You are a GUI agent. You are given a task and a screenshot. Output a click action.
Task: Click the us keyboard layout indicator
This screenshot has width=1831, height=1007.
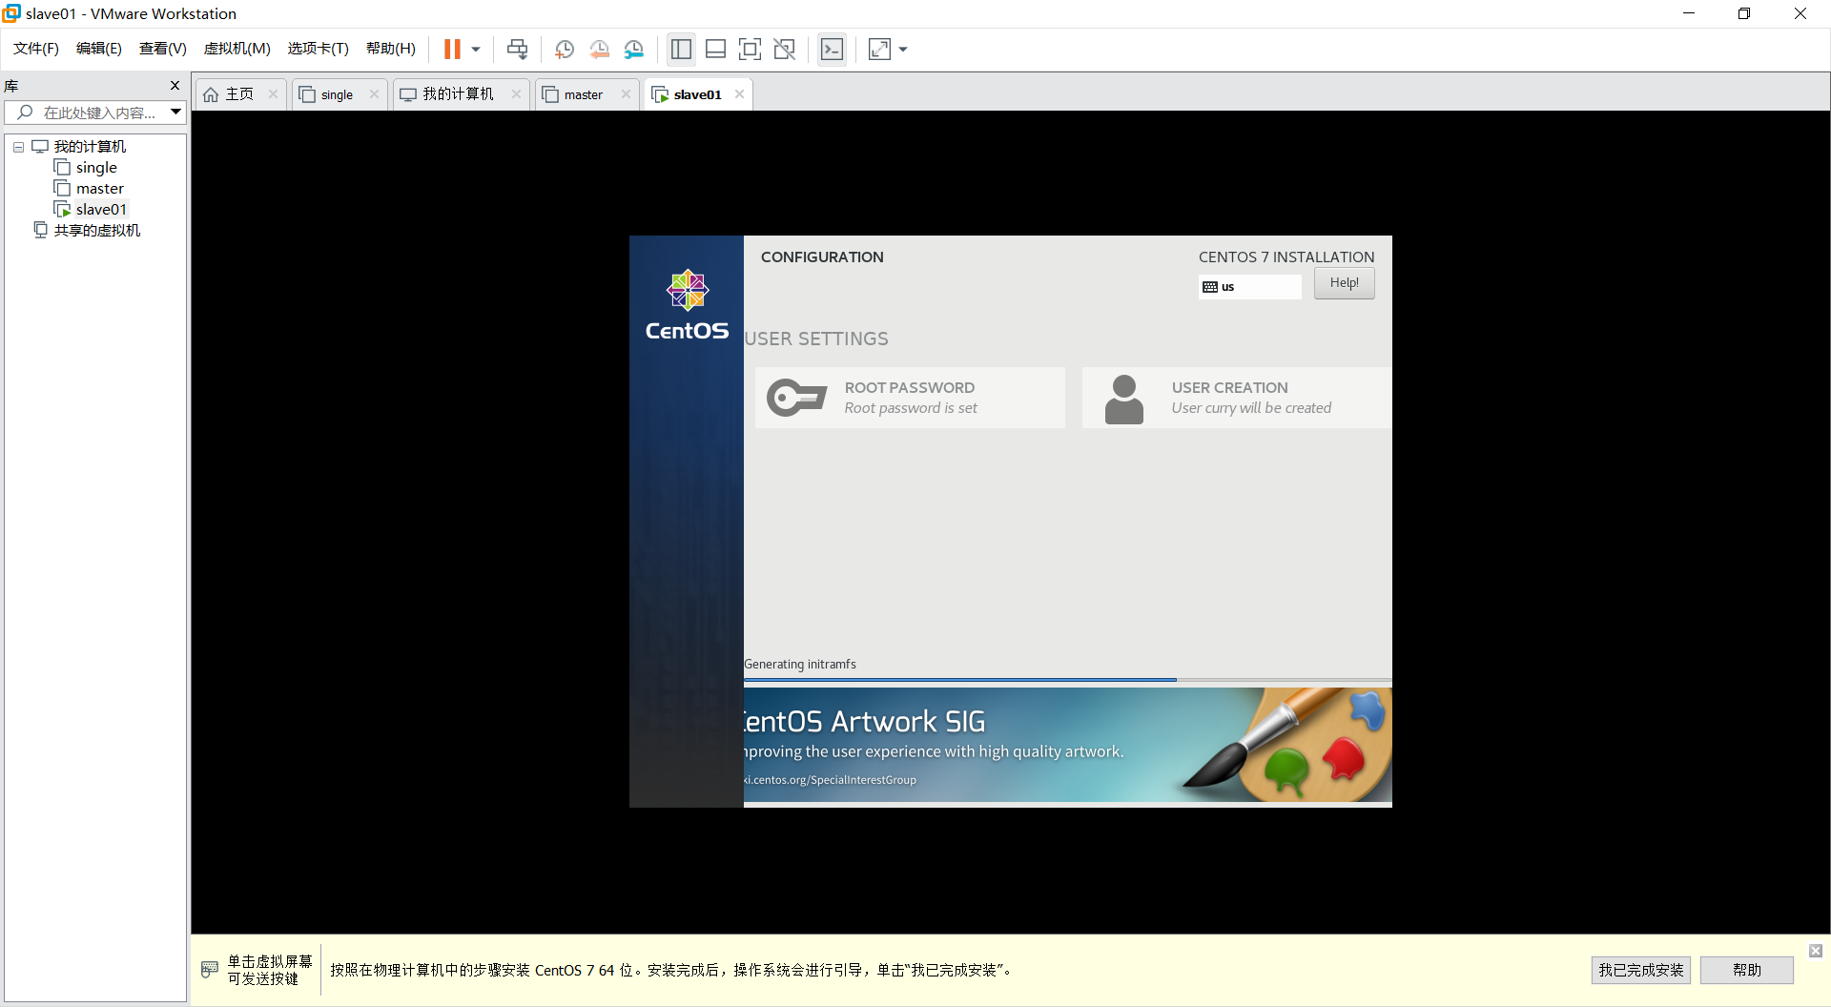tap(1249, 287)
